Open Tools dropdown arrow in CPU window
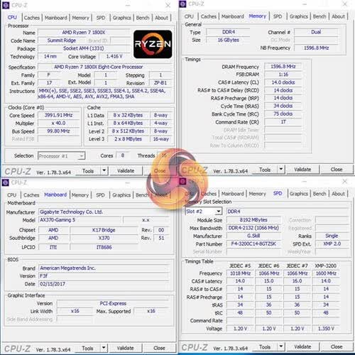 (x=104, y=170)
